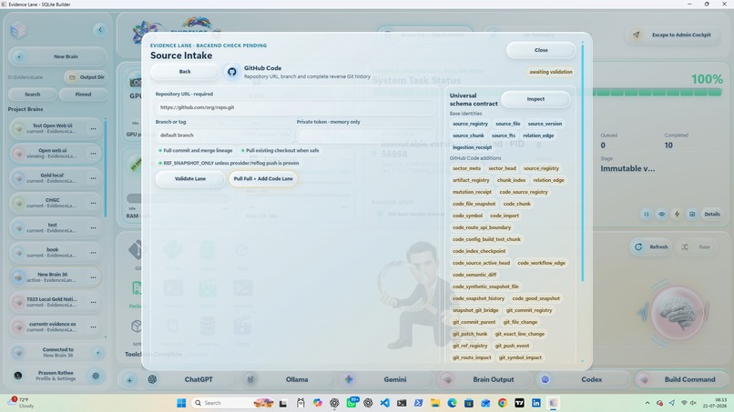Click the Branch or tag field
This screenshot has width=734, height=412.
click(x=224, y=136)
